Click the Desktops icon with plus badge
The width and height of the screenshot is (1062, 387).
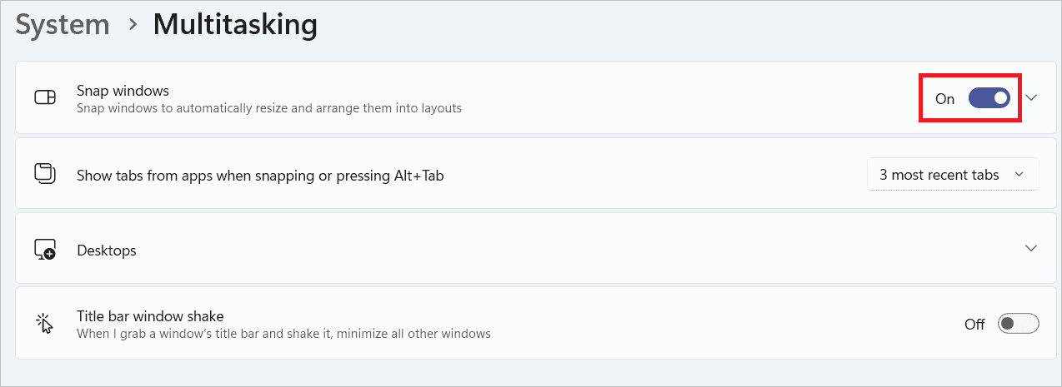[x=45, y=250]
